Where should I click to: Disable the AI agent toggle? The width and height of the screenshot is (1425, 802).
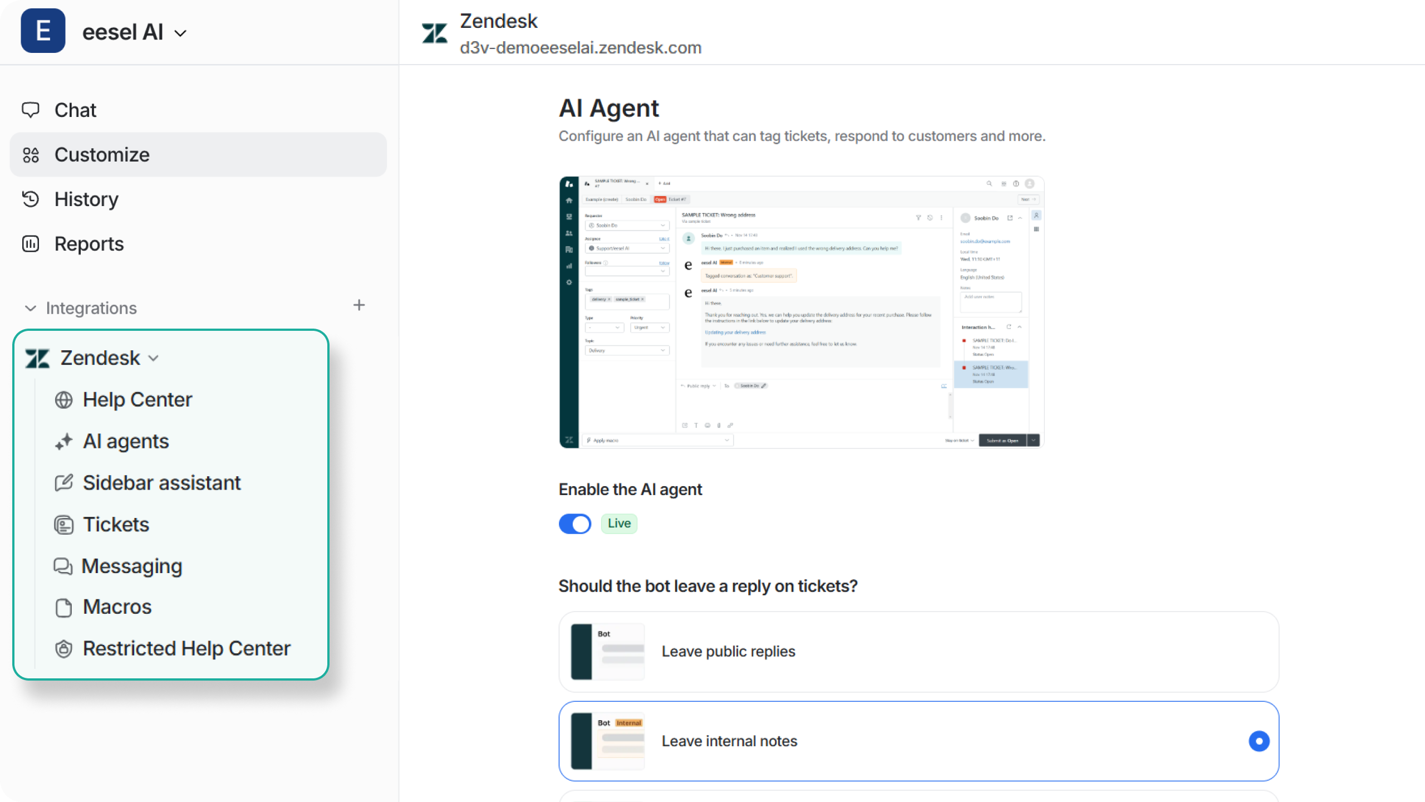tap(575, 524)
